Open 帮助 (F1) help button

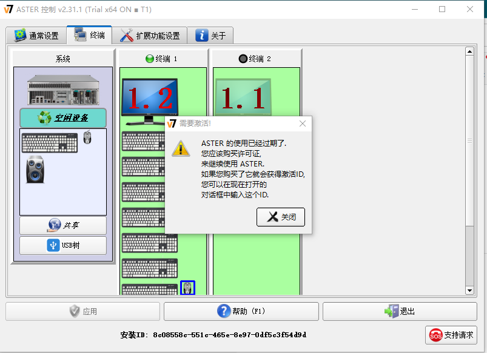click(241, 311)
